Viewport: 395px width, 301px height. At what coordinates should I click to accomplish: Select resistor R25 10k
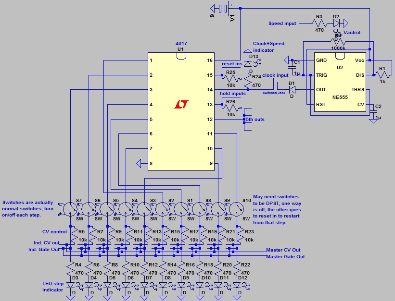(x=230, y=78)
